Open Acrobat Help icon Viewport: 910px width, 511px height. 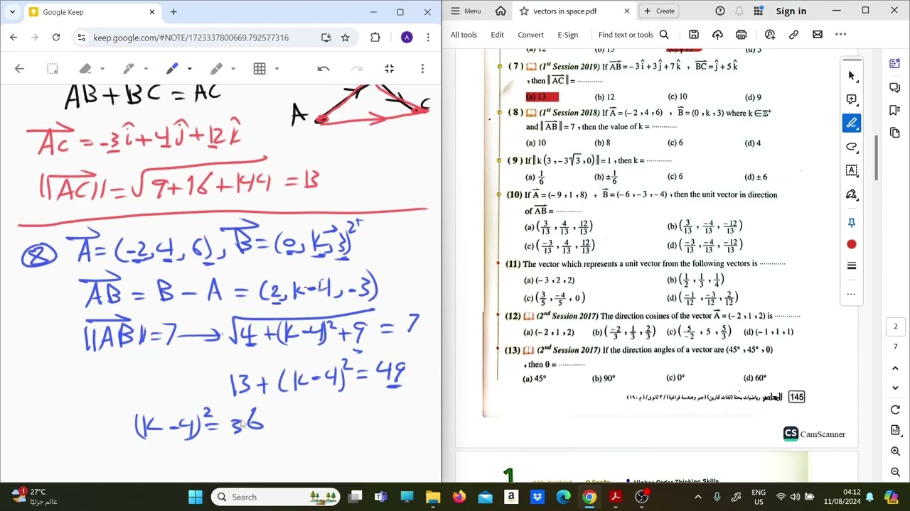coord(720,11)
